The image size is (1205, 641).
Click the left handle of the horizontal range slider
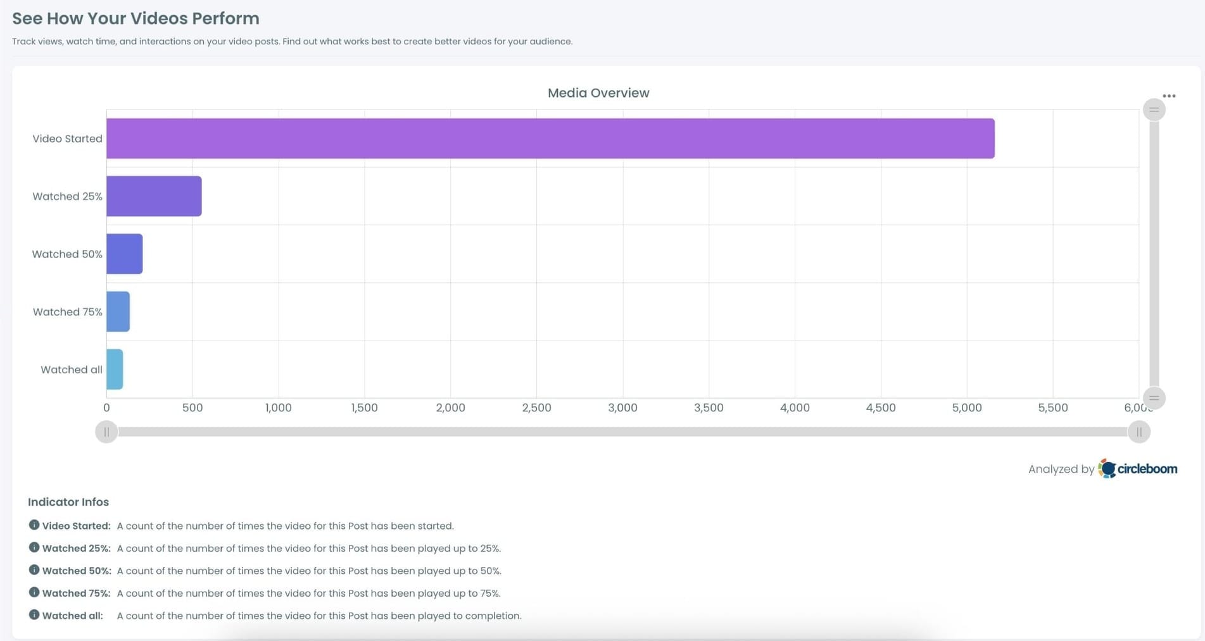tap(106, 432)
